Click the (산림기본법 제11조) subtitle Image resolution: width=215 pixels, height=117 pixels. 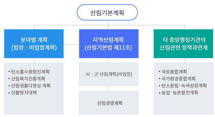click(x=108, y=48)
